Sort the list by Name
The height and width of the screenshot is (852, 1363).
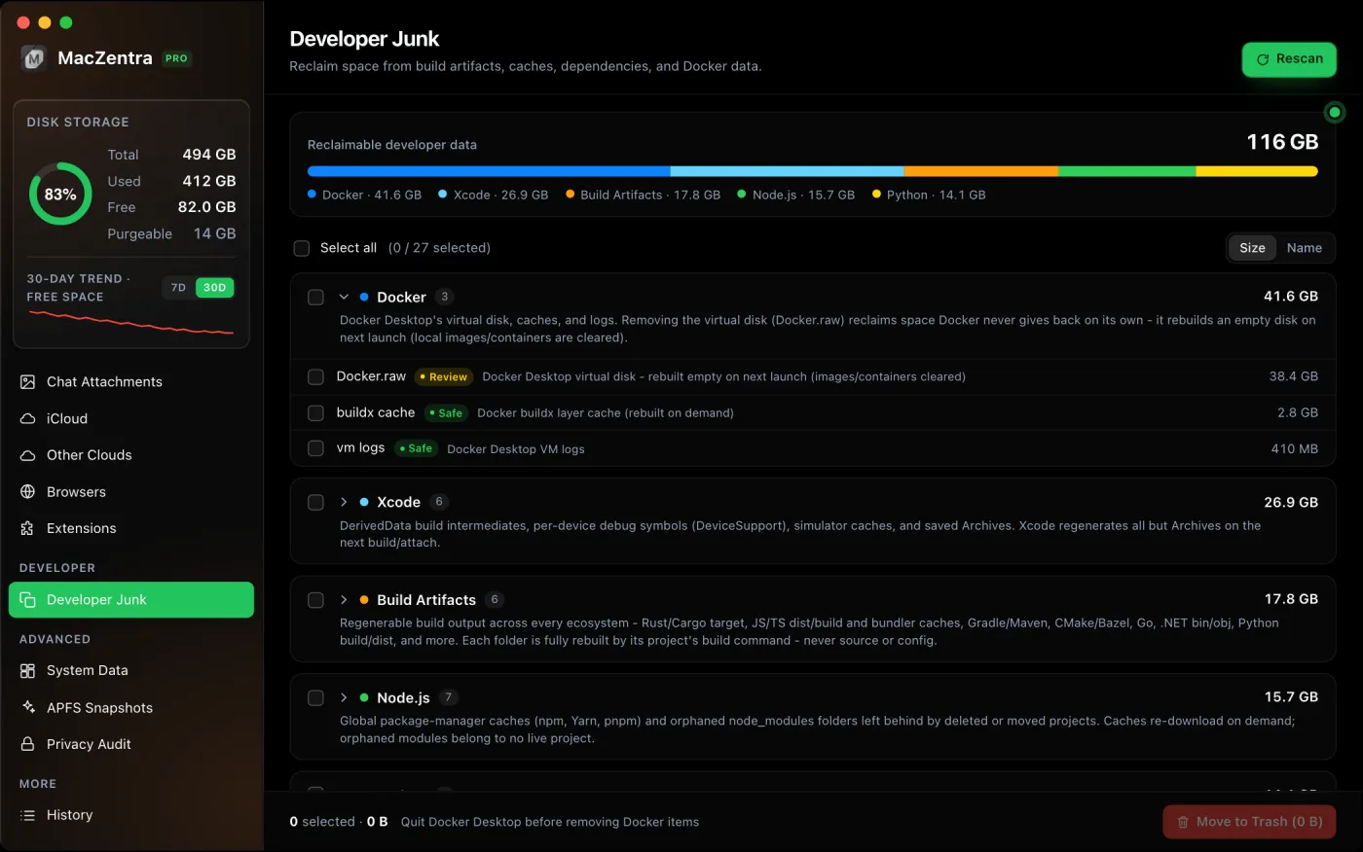pos(1304,248)
